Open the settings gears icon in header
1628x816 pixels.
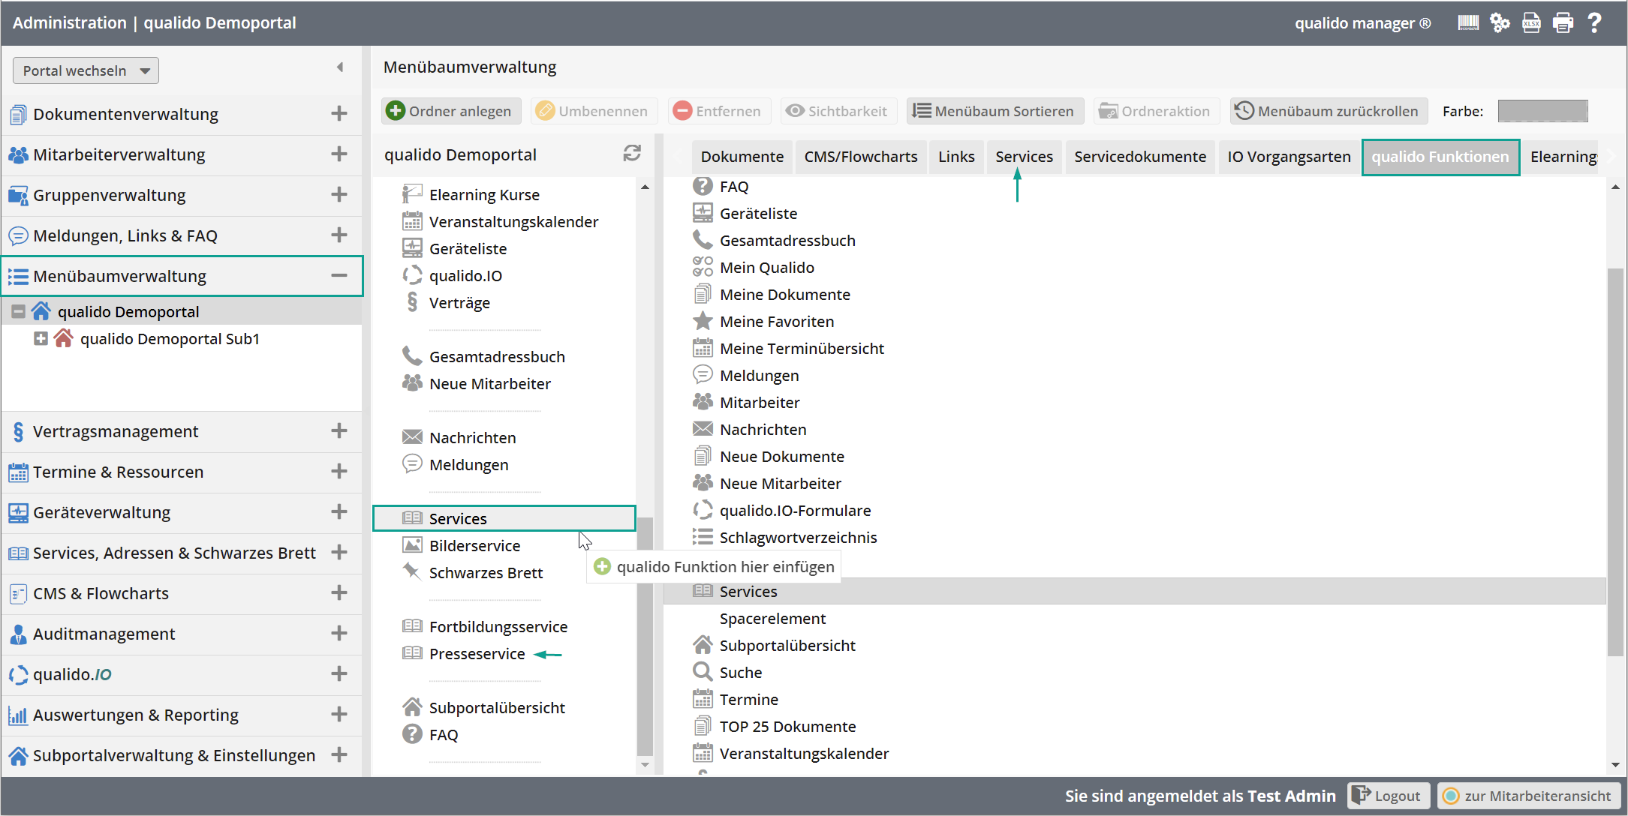coord(1500,22)
